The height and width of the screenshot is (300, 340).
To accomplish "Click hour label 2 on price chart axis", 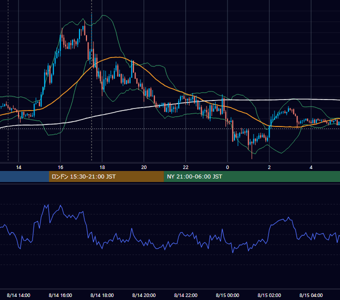I will 269,167.
